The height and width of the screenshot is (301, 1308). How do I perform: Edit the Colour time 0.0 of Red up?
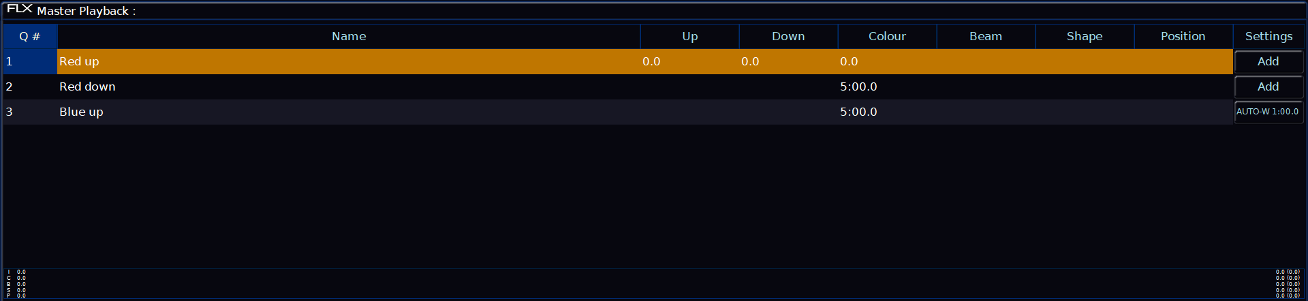coord(887,61)
